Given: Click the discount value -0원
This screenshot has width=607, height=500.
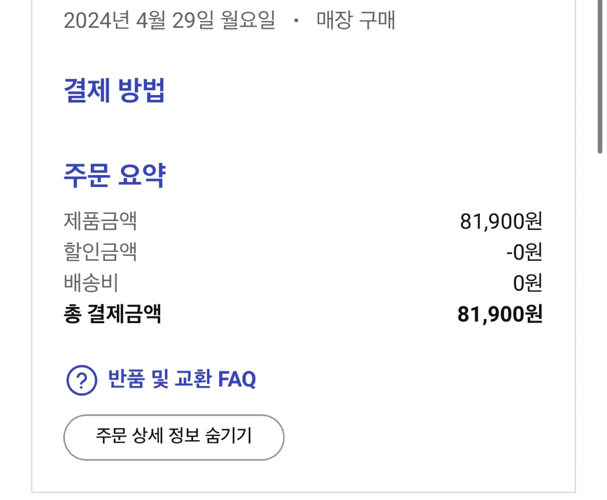Looking at the screenshot, I should pyautogui.click(x=524, y=252).
